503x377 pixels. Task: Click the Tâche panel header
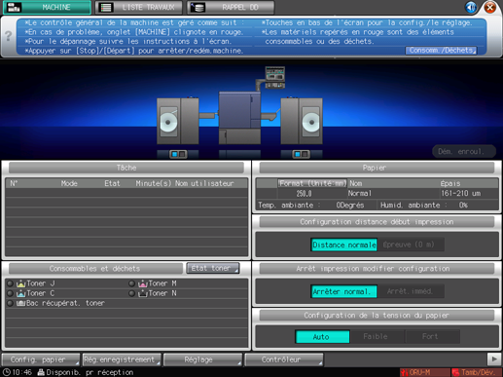[126, 168]
